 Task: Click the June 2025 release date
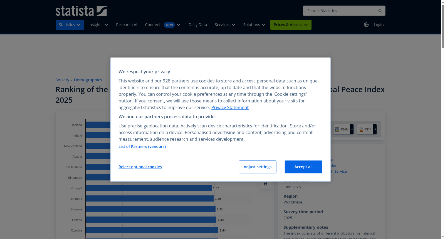292,187
